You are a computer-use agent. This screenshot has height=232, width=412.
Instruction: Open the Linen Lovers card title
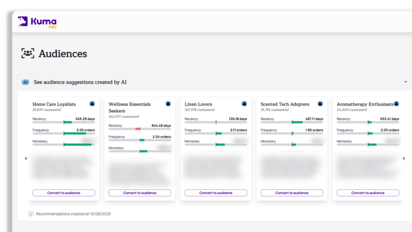click(198, 104)
